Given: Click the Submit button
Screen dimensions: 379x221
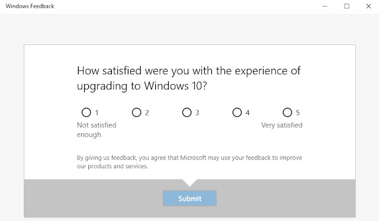Looking at the screenshot, I should click(189, 198).
